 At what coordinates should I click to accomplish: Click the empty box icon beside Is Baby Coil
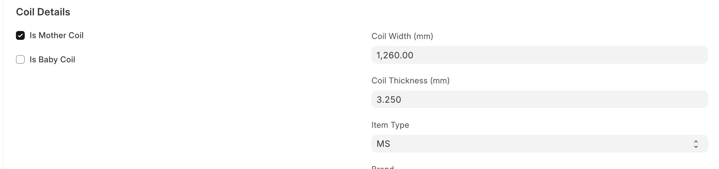[20, 60]
